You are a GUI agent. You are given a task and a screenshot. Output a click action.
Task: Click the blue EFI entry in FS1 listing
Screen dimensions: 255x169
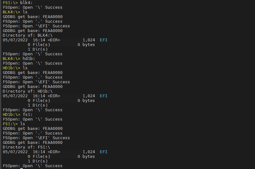[x=103, y=152]
